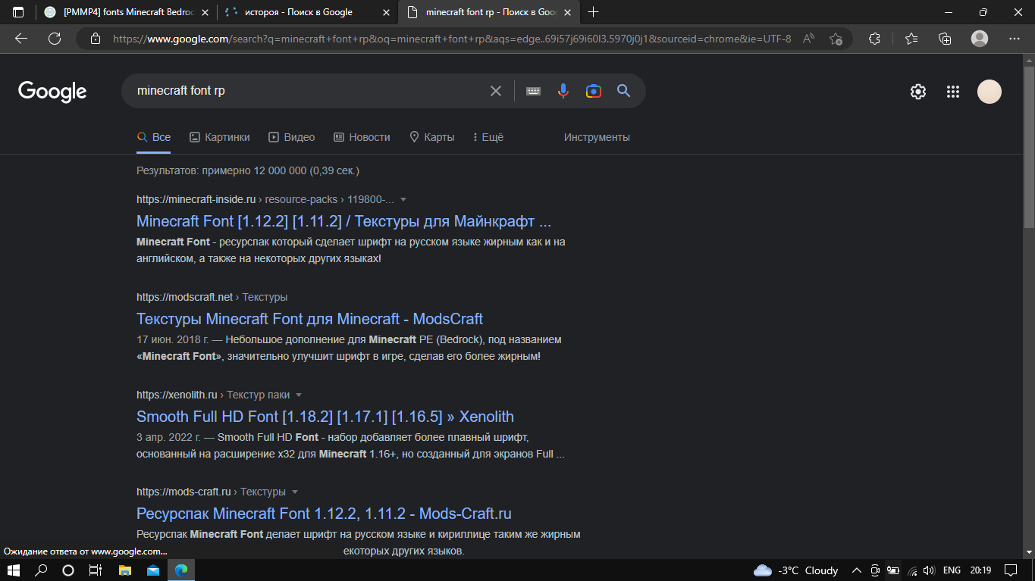This screenshot has width=1035, height=581.
Task: Switch to Новости results
Action: click(362, 137)
